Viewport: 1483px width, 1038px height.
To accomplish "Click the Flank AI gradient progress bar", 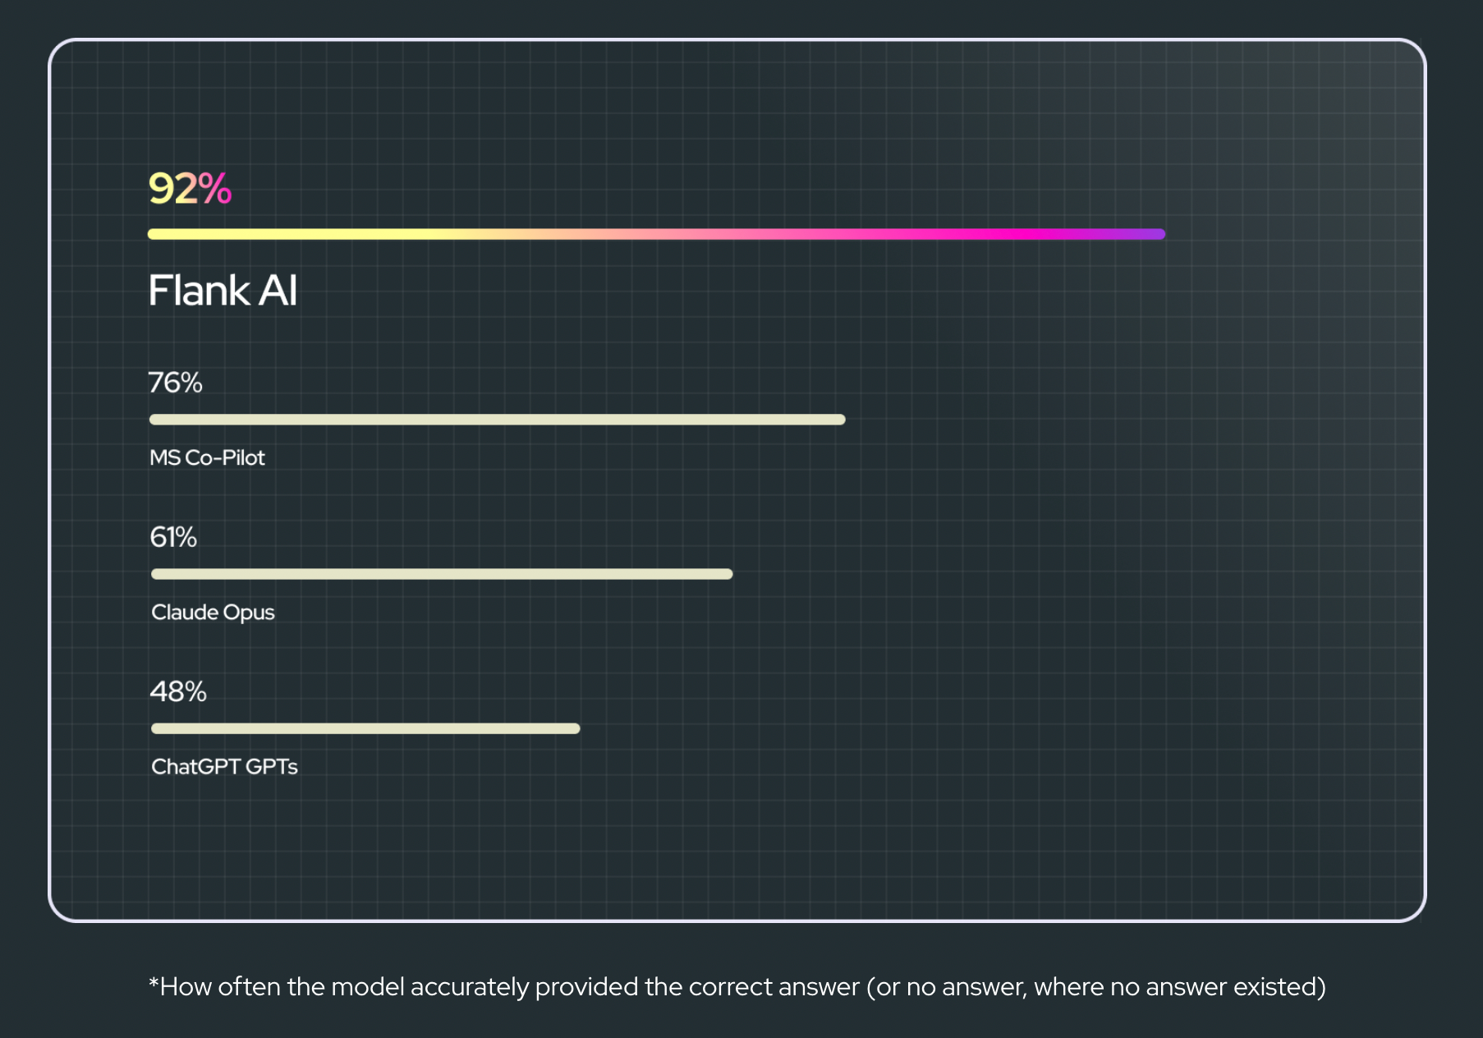I will tap(656, 234).
